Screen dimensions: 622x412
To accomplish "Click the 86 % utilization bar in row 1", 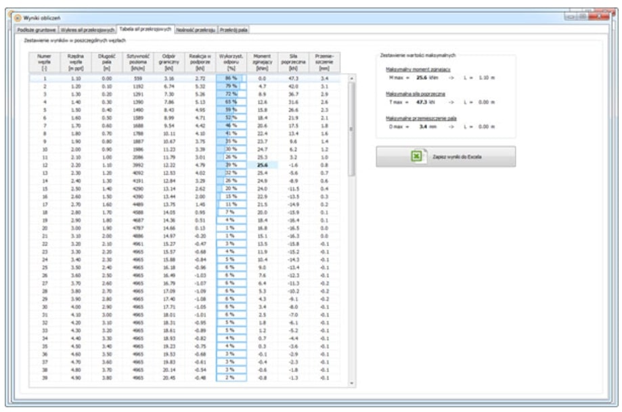I will [230, 79].
